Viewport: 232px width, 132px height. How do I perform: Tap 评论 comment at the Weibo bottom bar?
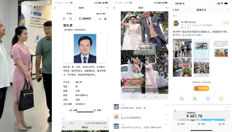pos(201,124)
